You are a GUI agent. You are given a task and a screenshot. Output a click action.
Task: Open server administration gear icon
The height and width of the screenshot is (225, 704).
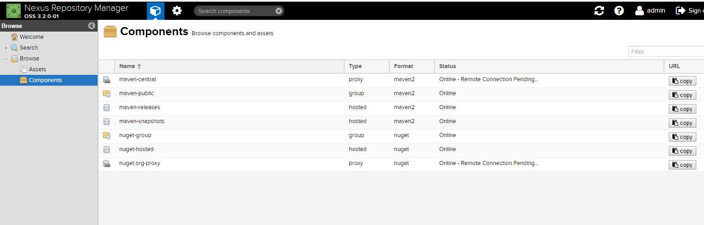click(x=177, y=11)
